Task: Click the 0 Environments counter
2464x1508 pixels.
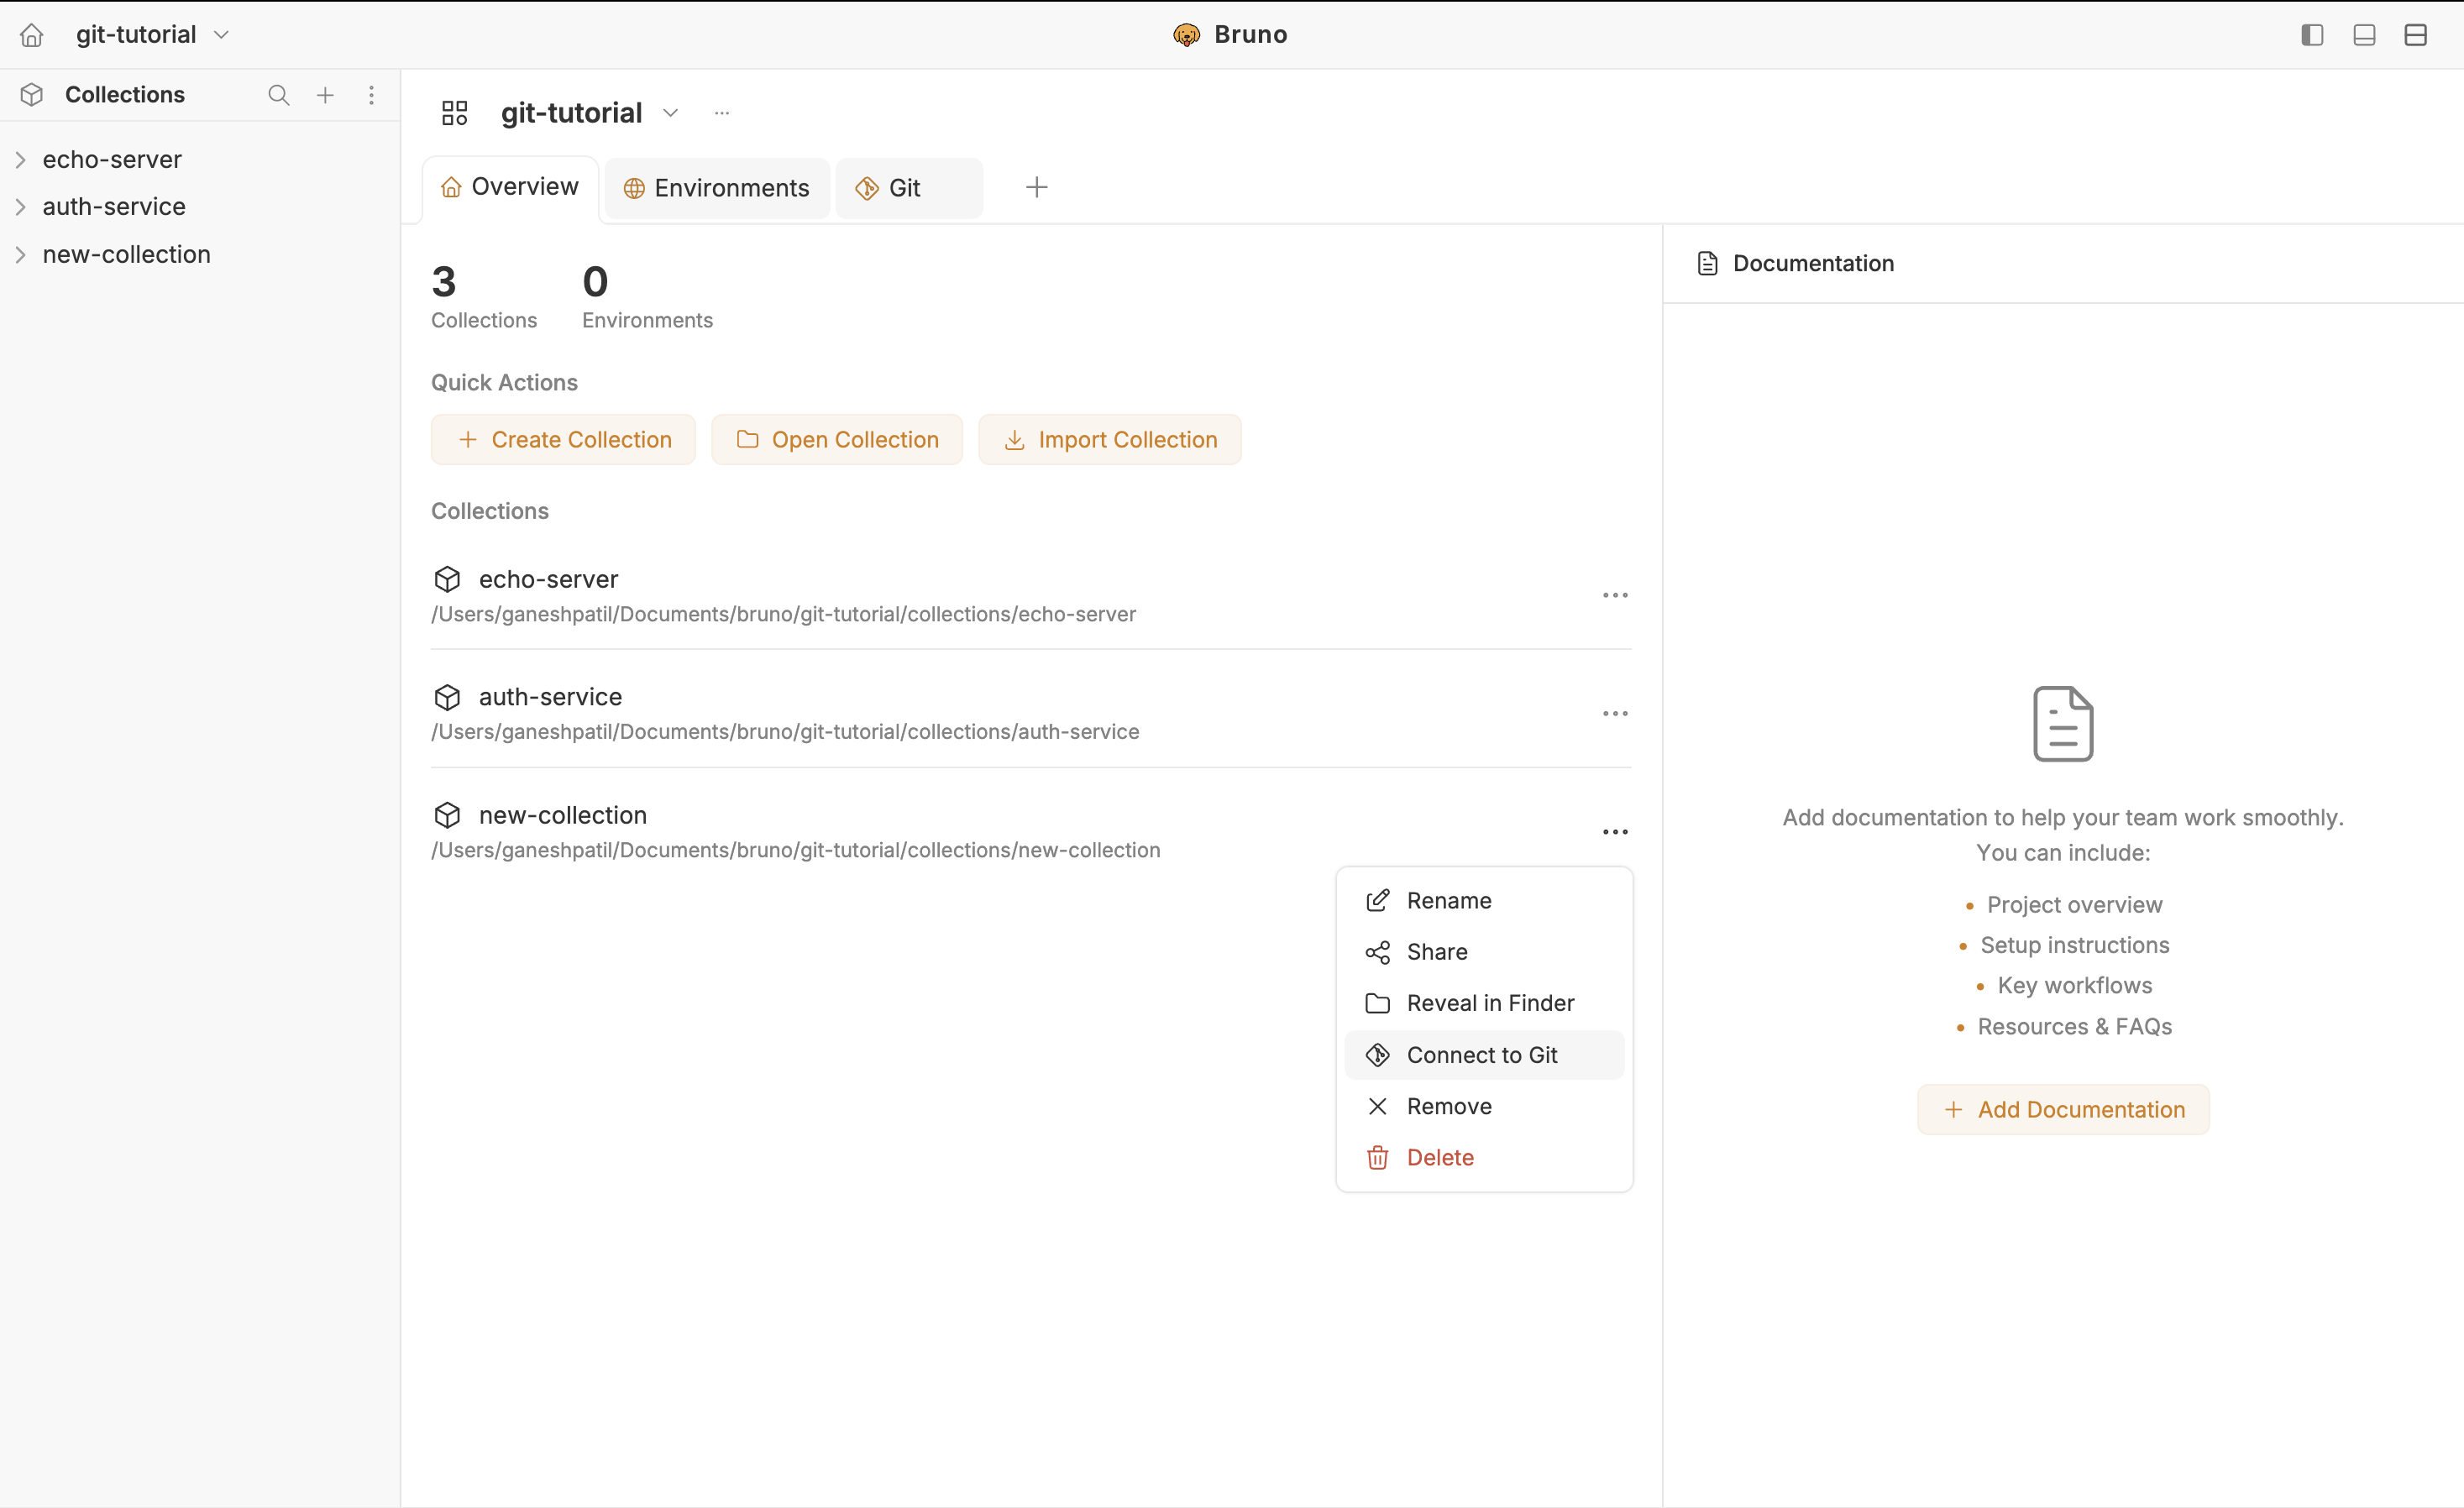Action: [x=647, y=297]
